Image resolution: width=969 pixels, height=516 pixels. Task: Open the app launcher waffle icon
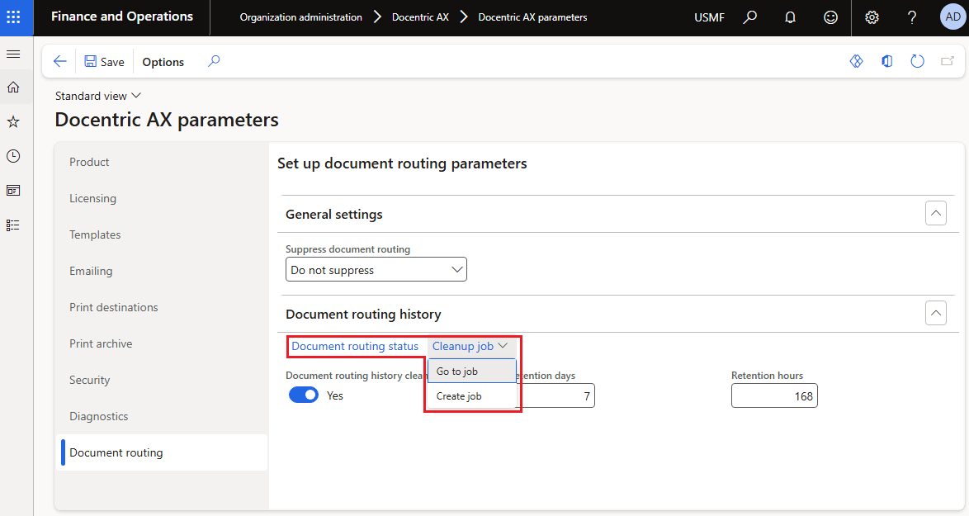tap(13, 17)
